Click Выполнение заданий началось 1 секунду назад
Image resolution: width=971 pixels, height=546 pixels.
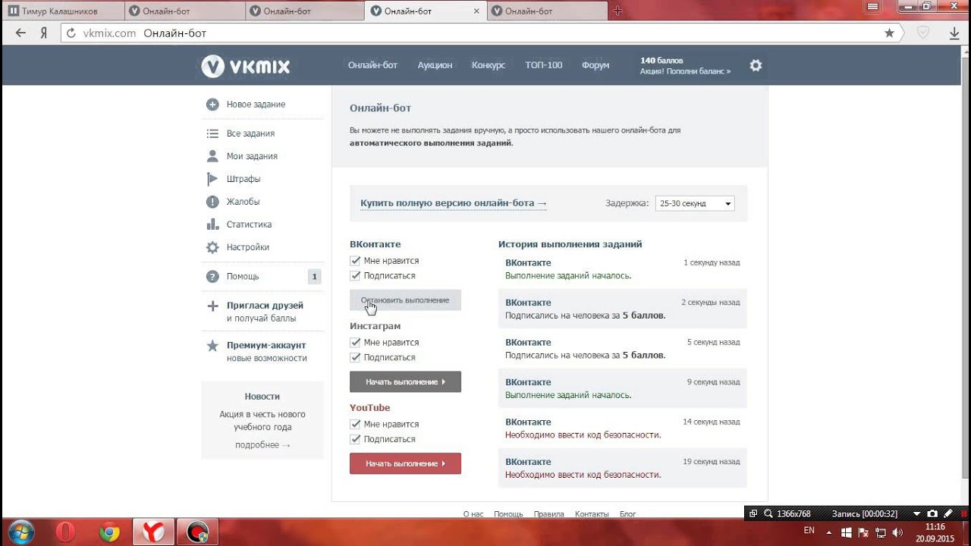tap(622, 269)
